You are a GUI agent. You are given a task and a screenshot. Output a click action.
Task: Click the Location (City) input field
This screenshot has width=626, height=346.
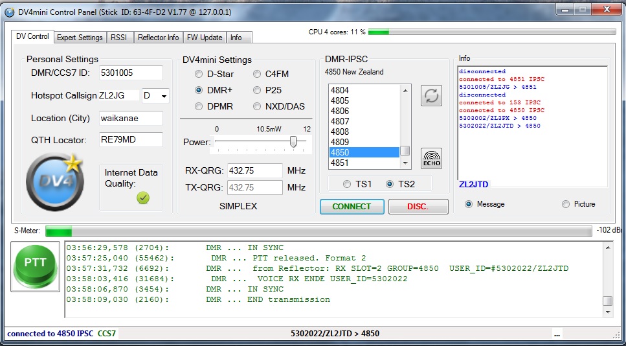pyautogui.click(x=131, y=119)
